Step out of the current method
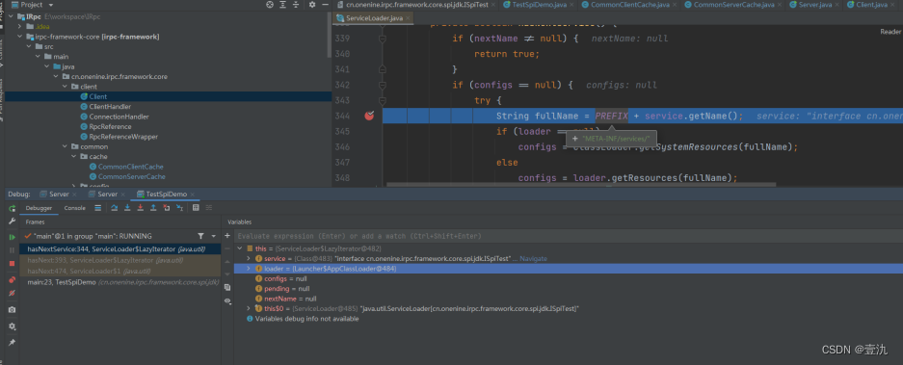Screen dimensions: 903x365 click(x=153, y=208)
